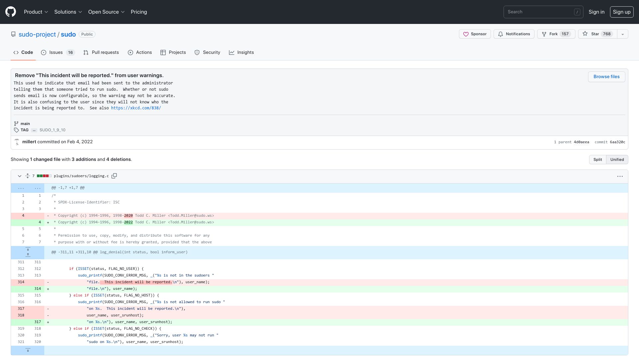Open the sudo-project organization link
This screenshot has width=639, height=359.
(x=37, y=34)
